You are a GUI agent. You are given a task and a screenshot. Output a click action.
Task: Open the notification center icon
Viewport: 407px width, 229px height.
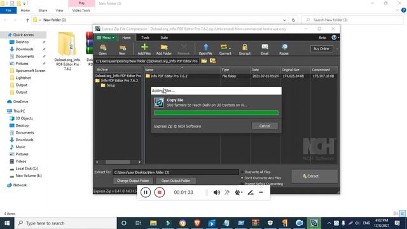[x=397, y=223]
